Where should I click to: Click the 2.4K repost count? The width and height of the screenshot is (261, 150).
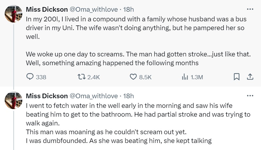tap(94, 77)
